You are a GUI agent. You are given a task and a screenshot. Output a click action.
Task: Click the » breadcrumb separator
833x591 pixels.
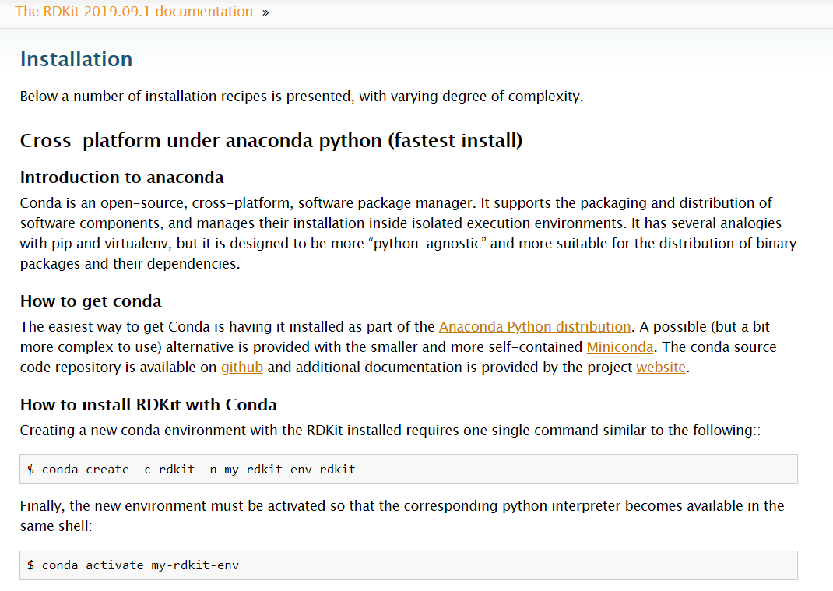pyautogui.click(x=265, y=12)
